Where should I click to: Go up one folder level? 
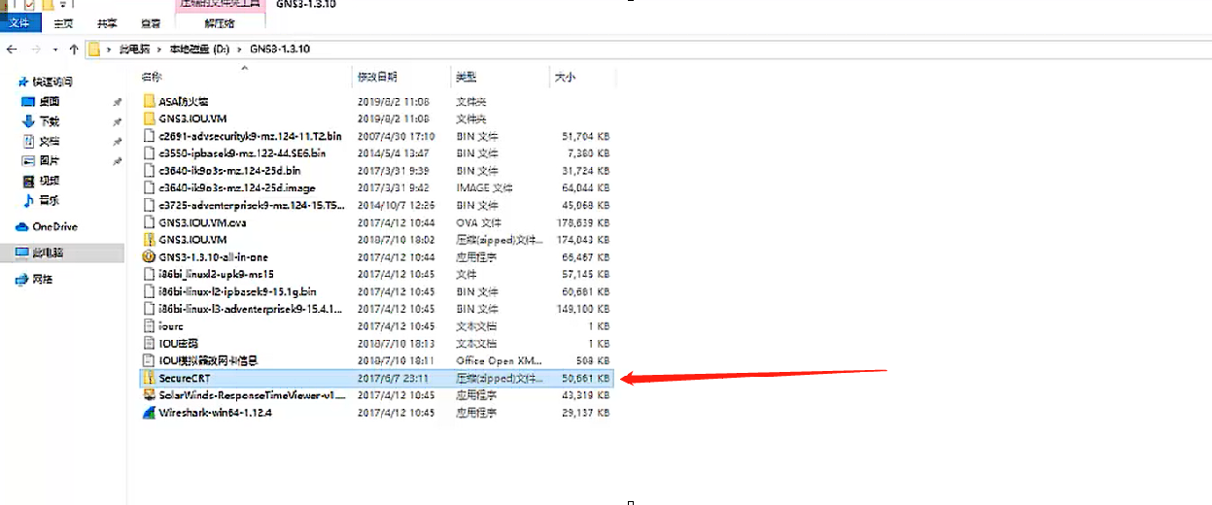click(x=73, y=50)
